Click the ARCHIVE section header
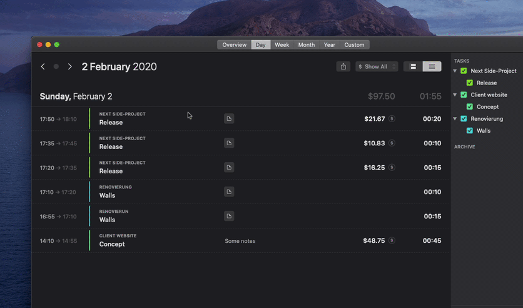The width and height of the screenshot is (523, 308). (x=464, y=147)
